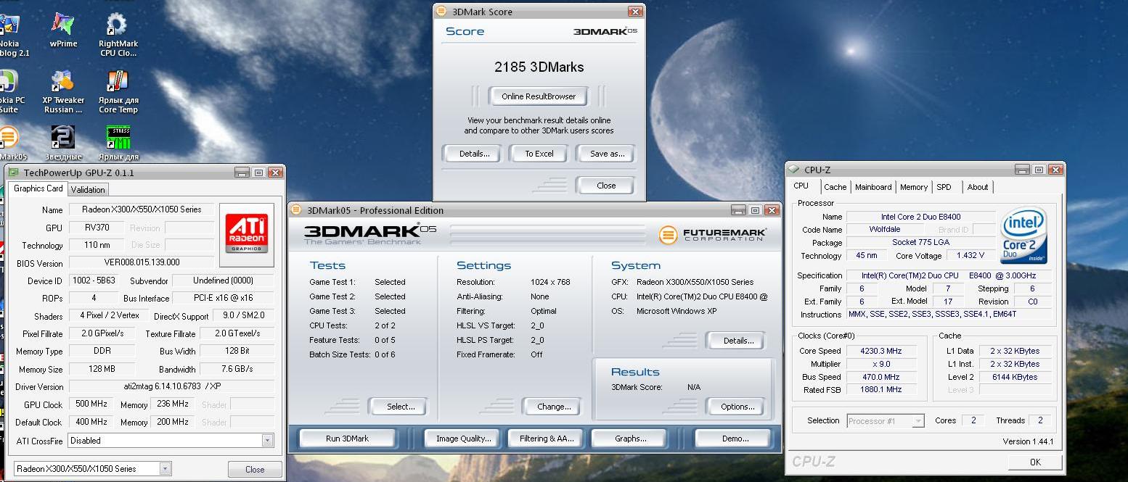This screenshot has height=482, width=1128.
Task: Click the BIOS Version field
Action: click(142, 262)
